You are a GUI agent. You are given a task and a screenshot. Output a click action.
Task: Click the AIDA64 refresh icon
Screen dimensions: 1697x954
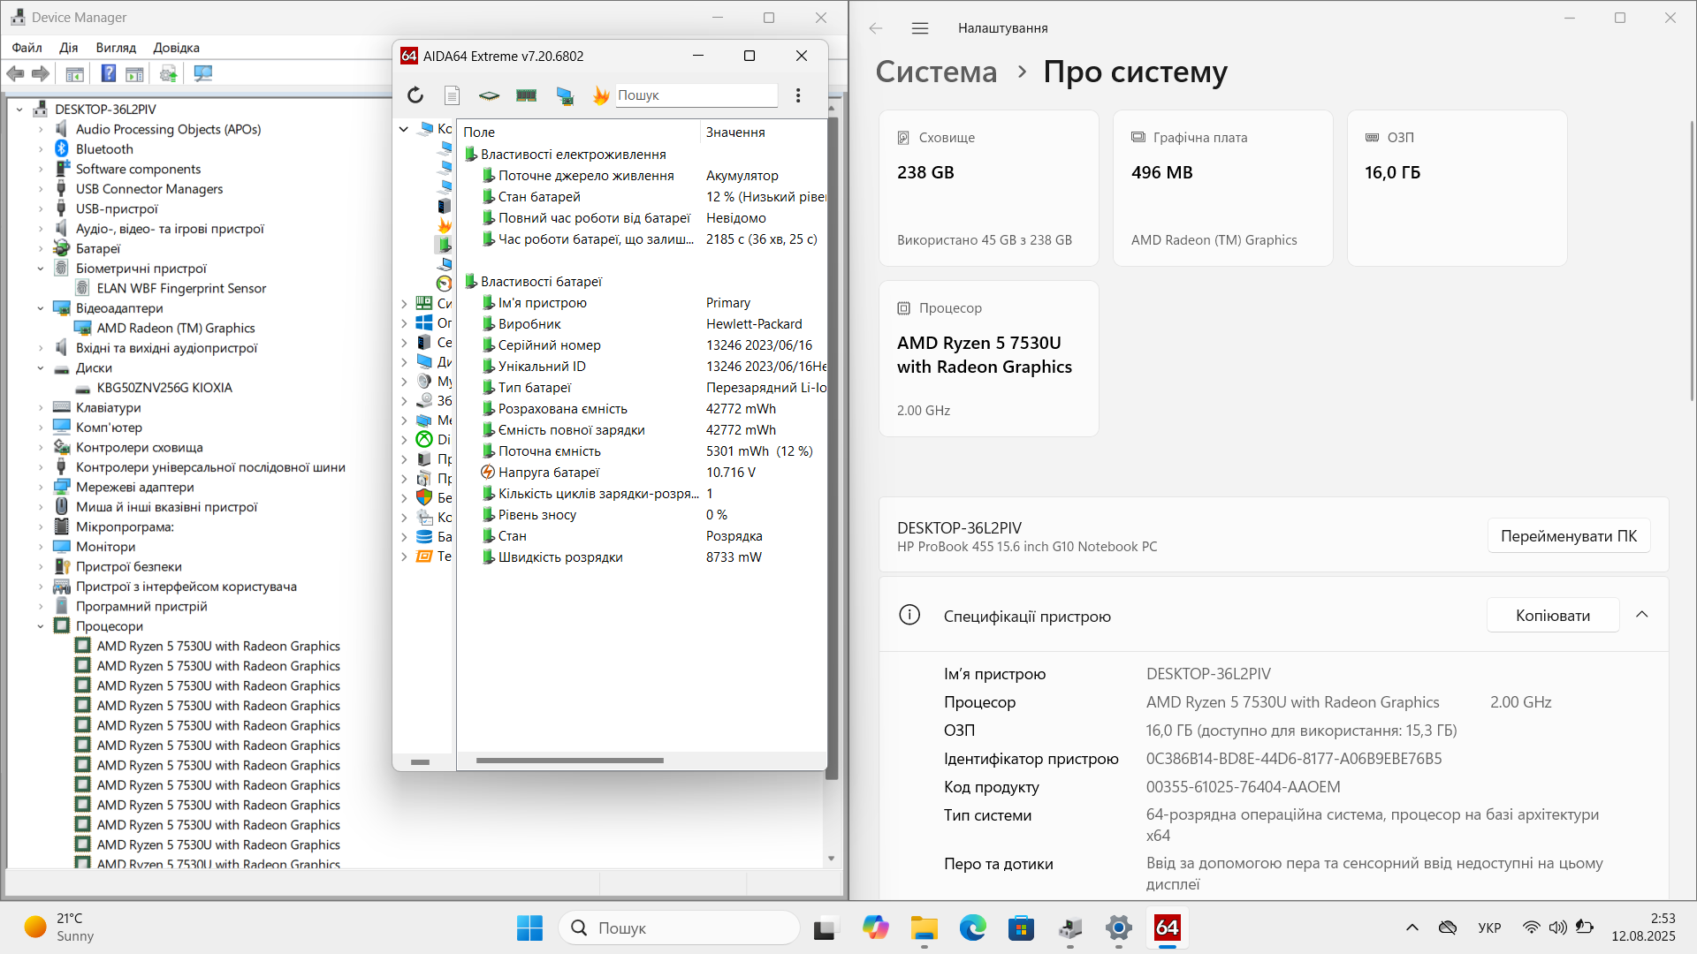pos(415,95)
